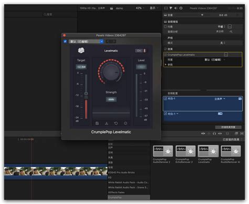Click the info help icon in Levelmatic

coord(126,124)
